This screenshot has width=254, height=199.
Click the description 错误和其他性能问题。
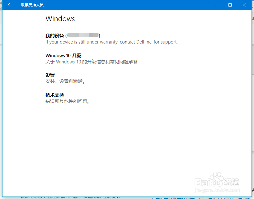tap(68, 101)
